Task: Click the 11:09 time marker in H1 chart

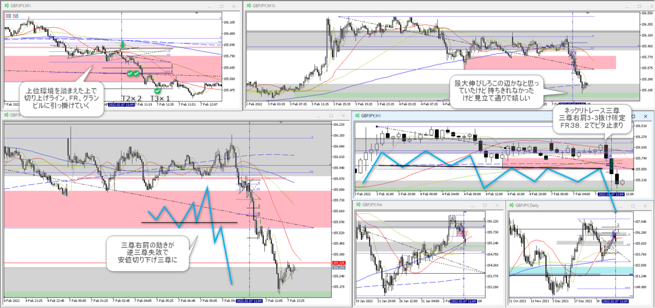Action: coord(611,194)
